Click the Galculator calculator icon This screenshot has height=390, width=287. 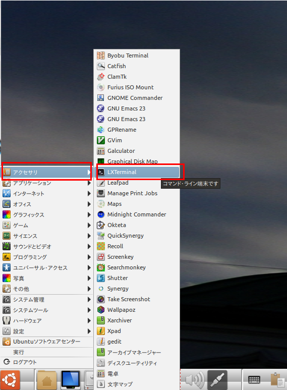click(101, 151)
